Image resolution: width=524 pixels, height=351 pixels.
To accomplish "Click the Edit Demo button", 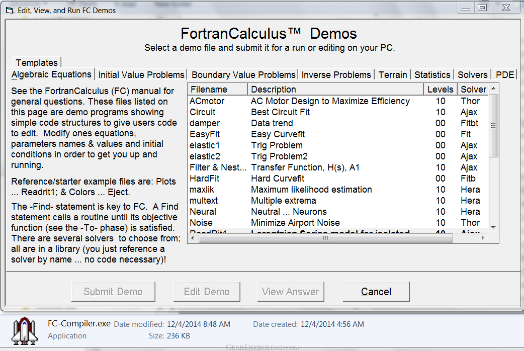I will [x=207, y=292].
